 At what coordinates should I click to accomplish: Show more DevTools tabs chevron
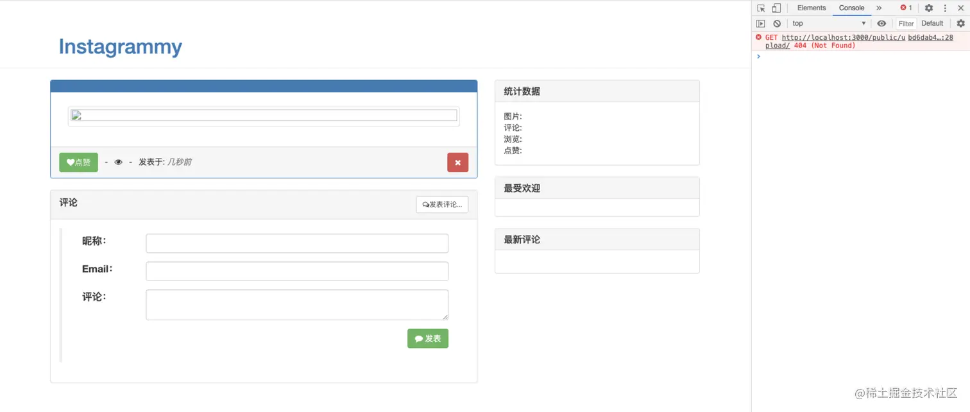click(x=879, y=8)
